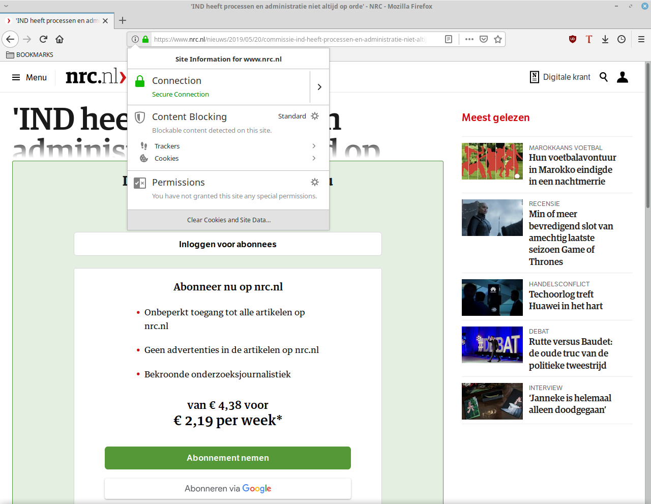Bookmark this page with the star icon
The width and height of the screenshot is (651, 504).
click(x=498, y=39)
